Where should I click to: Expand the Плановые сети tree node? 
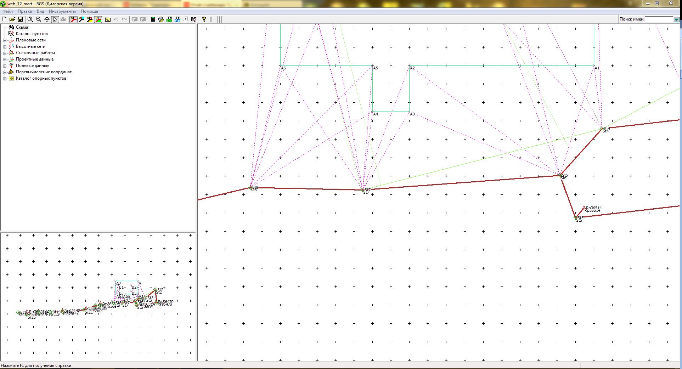click(5, 40)
